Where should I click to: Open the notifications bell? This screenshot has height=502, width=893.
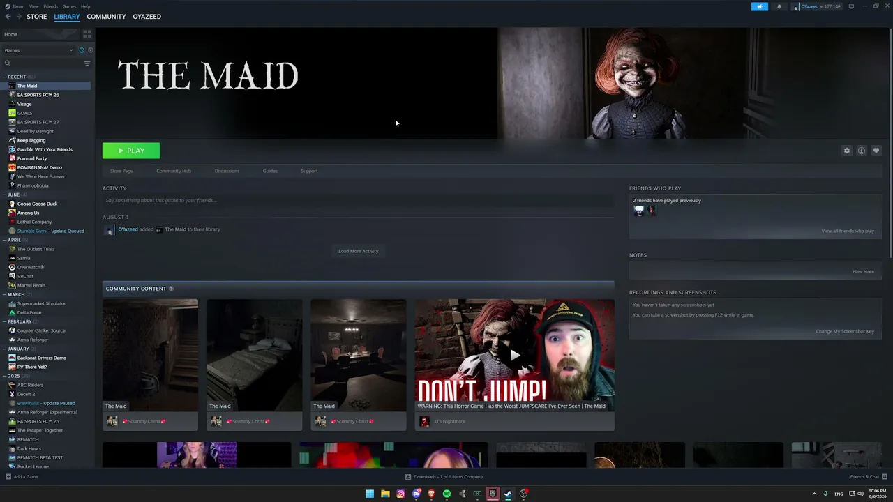pos(779,6)
